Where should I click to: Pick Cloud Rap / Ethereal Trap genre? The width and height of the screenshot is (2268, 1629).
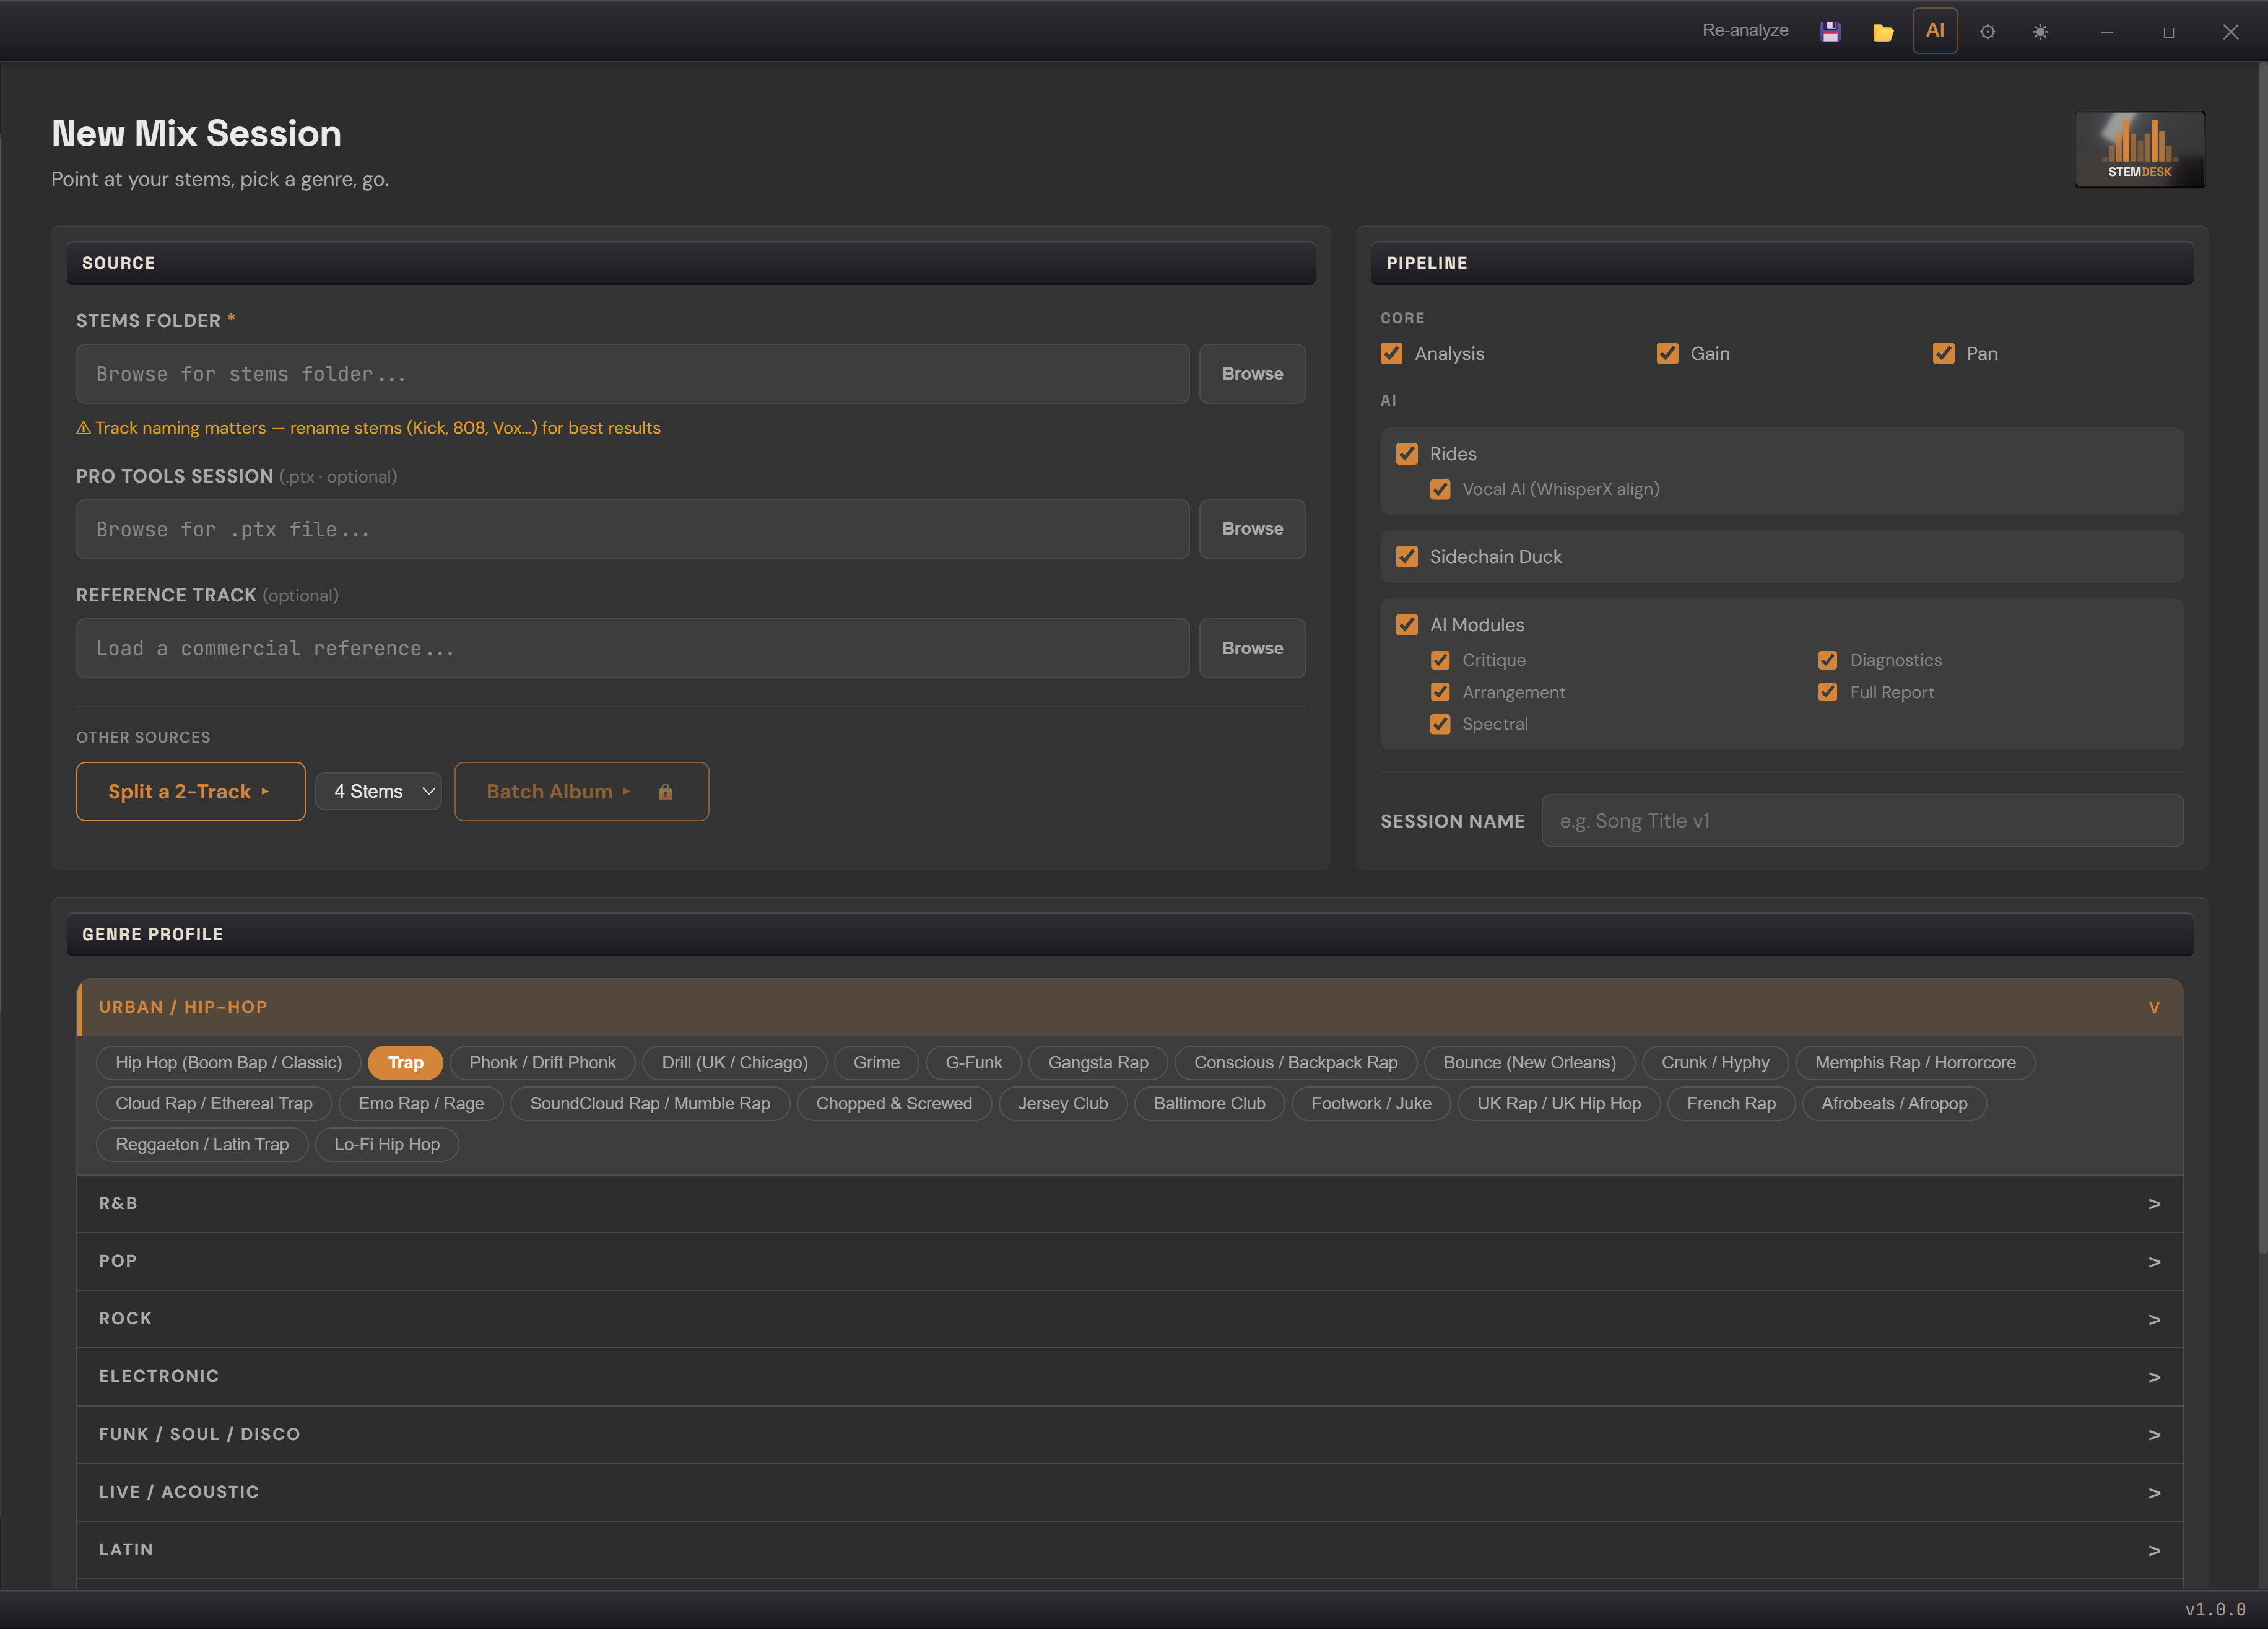pos(214,1104)
